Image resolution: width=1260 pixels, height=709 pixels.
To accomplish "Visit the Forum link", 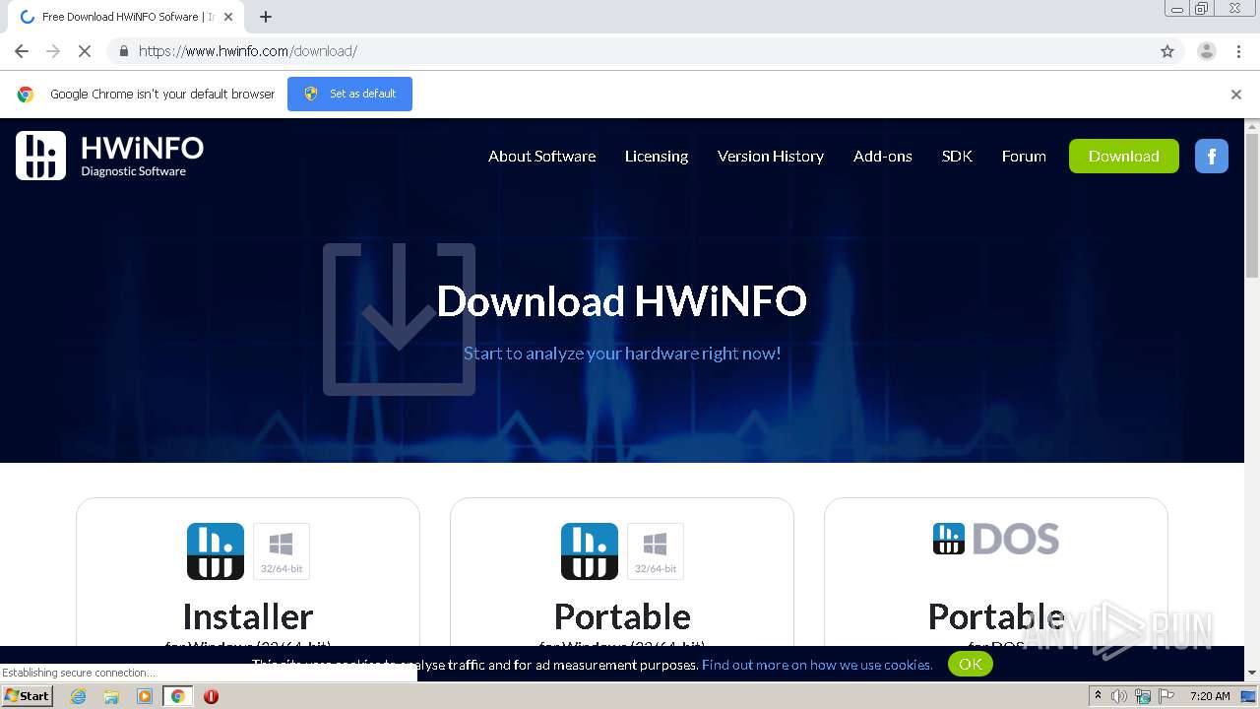I will [x=1024, y=156].
